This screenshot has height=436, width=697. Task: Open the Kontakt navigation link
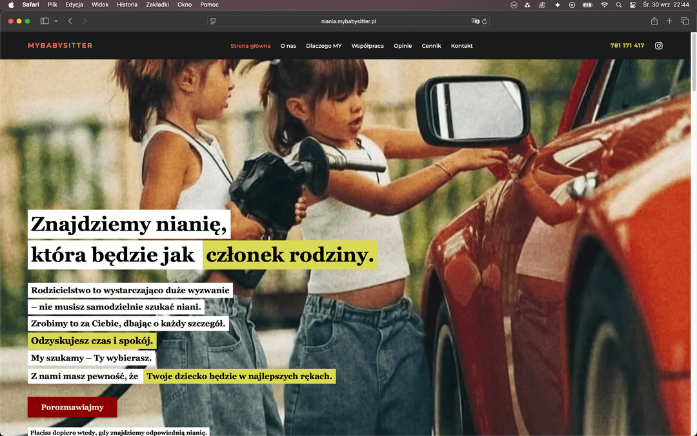point(462,46)
